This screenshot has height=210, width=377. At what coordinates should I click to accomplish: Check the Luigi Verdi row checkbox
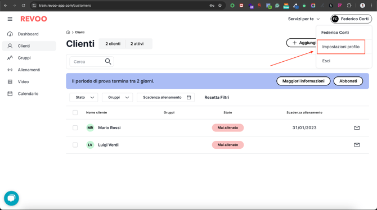(75, 145)
